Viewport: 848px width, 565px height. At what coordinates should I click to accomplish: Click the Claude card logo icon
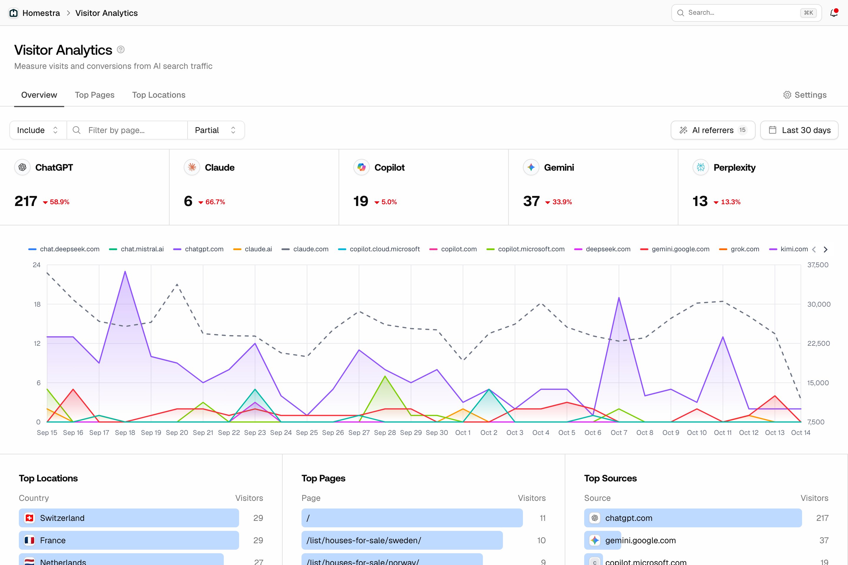(192, 167)
